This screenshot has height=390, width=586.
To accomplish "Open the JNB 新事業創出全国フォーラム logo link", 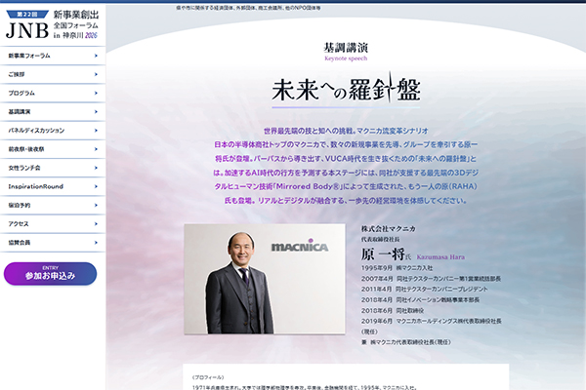I will pyautogui.click(x=53, y=24).
